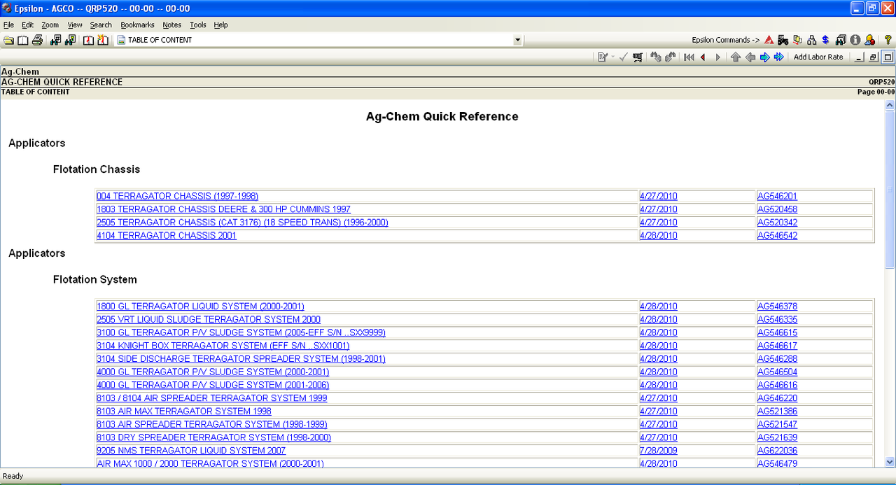896x485 pixels.
Task: Open the Notes menu
Action: coord(171,24)
